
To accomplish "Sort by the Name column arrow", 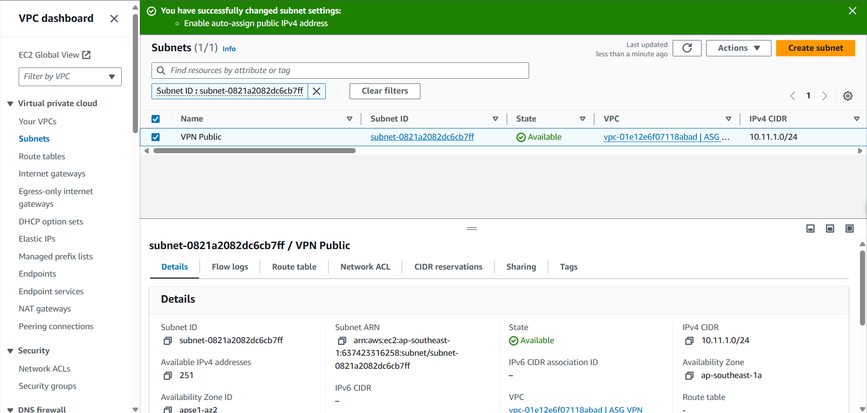I will tap(350, 119).
